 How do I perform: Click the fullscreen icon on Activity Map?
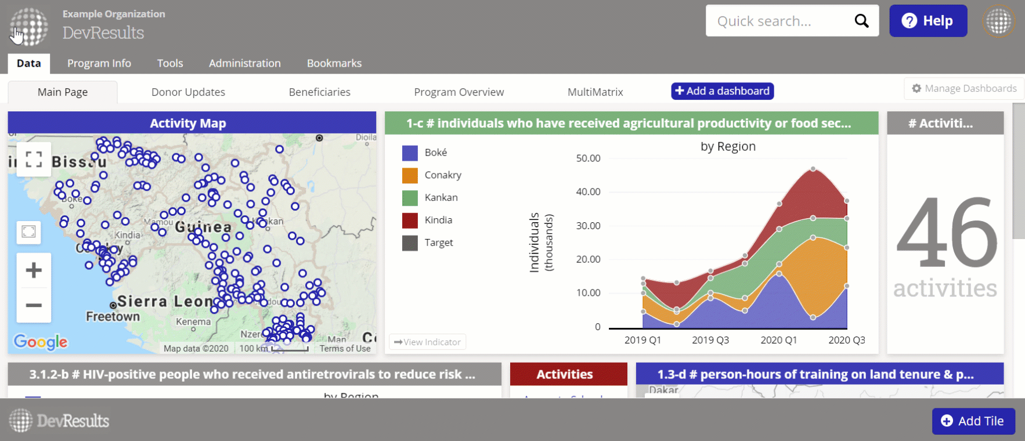[34, 159]
